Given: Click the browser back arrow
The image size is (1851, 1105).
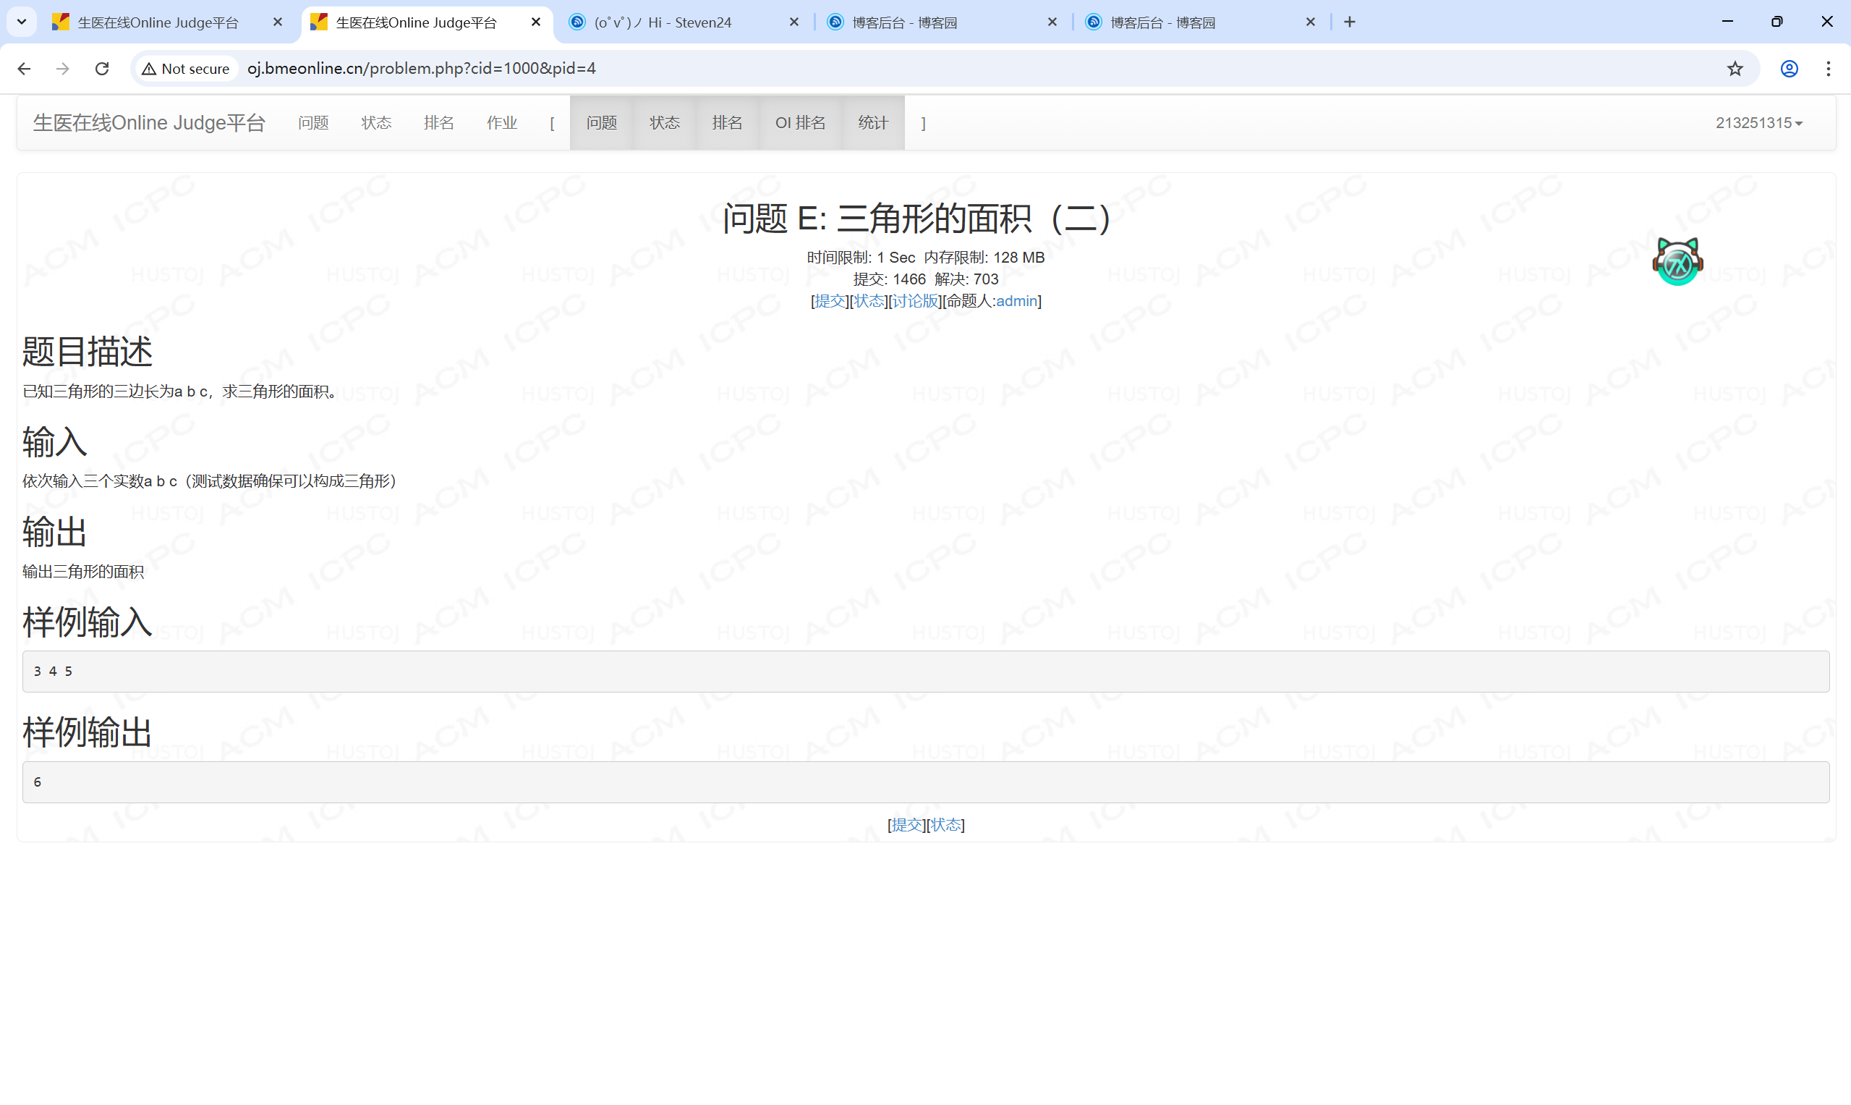Looking at the screenshot, I should 24,69.
